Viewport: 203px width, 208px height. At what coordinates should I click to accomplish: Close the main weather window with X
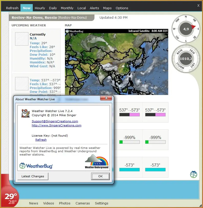tap(198, 6)
